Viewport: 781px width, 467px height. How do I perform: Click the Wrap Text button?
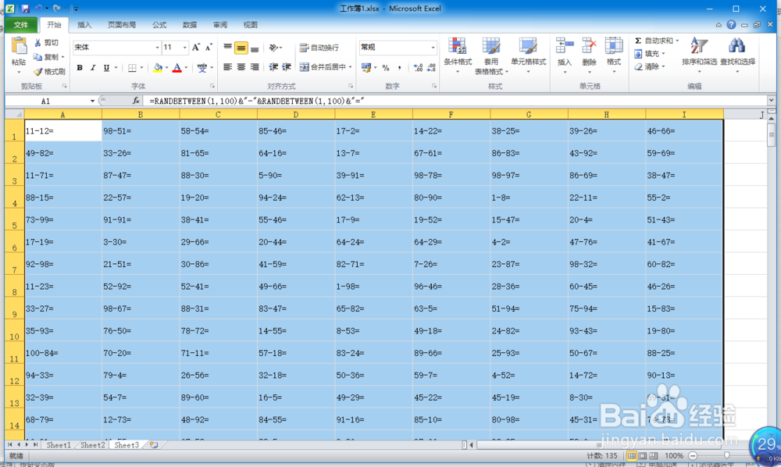(319, 48)
